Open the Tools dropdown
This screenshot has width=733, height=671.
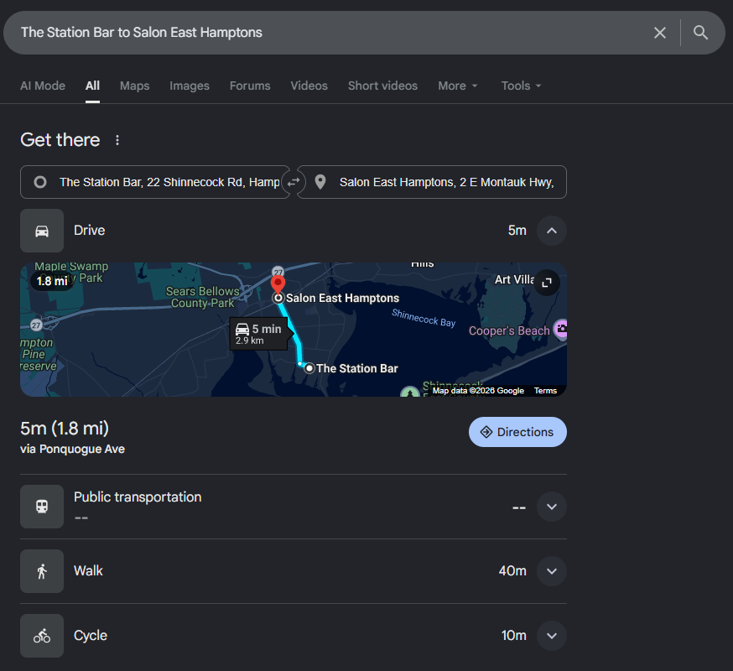pyautogui.click(x=521, y=86)
